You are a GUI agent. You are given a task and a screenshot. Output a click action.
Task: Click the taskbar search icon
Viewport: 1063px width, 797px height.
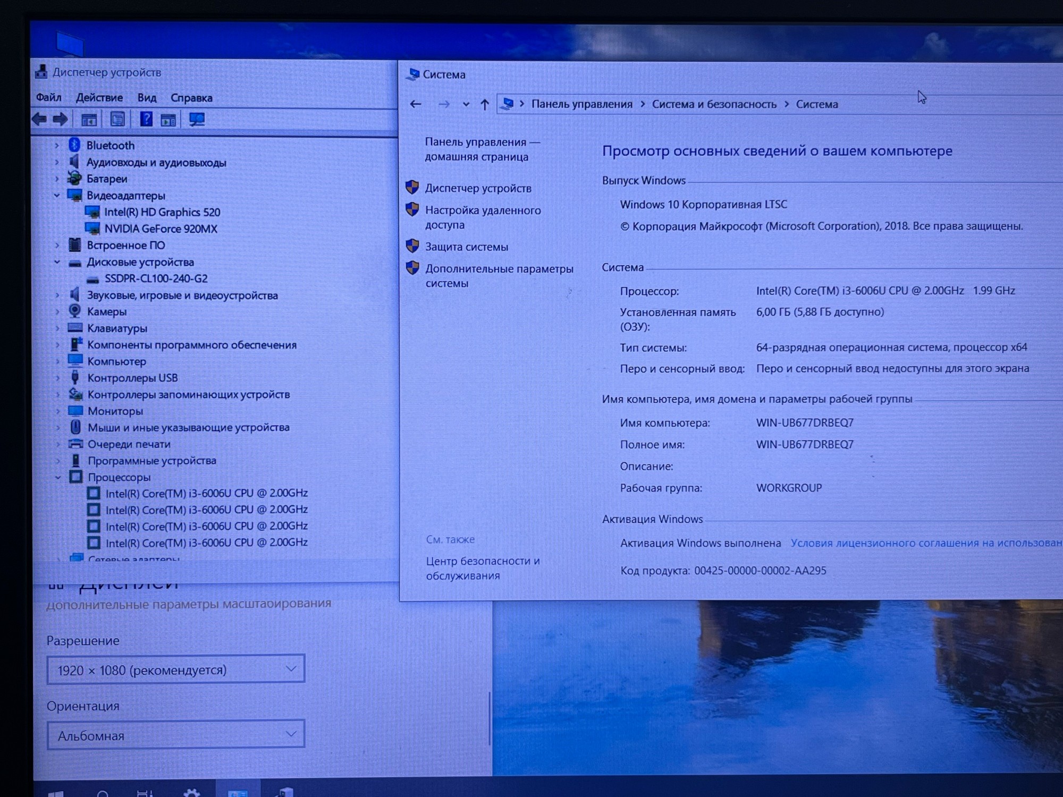[103, 793]
